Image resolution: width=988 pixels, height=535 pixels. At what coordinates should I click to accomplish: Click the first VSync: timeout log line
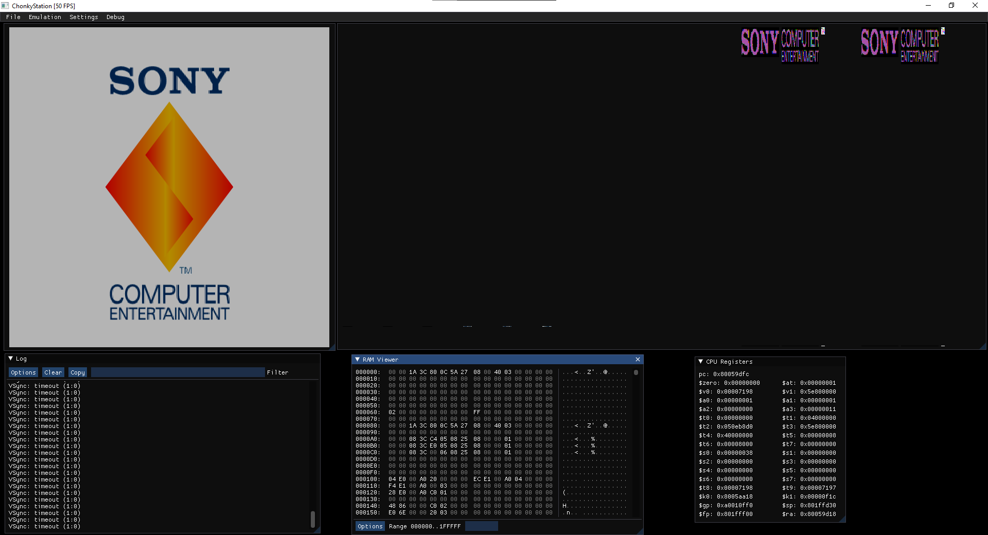click(44, 386)
